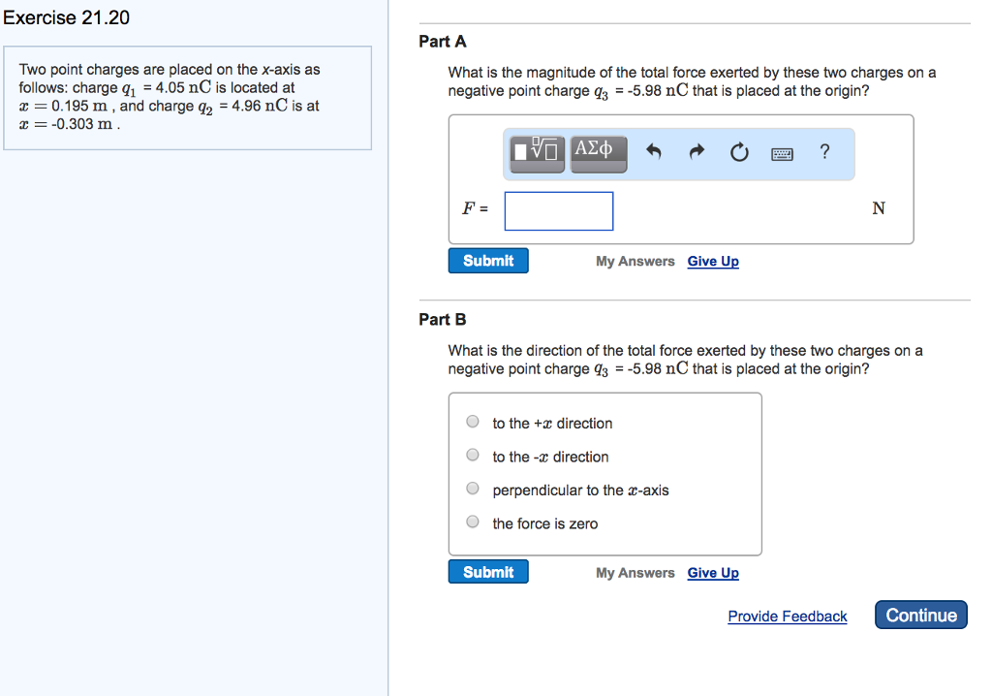The width and height of the screenshot is (992, 696).
Task: Choose "the force is zero" radio button
Action: 473,522
